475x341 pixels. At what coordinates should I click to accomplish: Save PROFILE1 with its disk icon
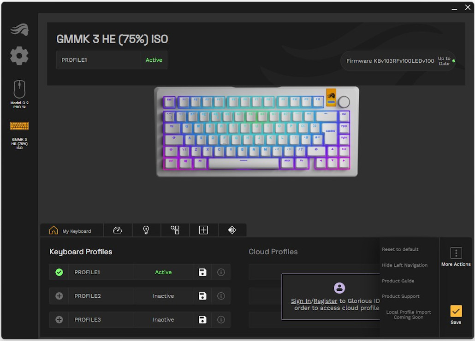pos(202,272)
